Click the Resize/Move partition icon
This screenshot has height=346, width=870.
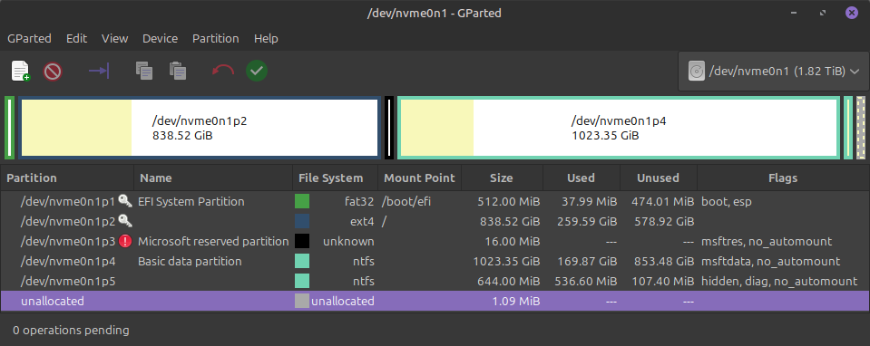[99, 71]
